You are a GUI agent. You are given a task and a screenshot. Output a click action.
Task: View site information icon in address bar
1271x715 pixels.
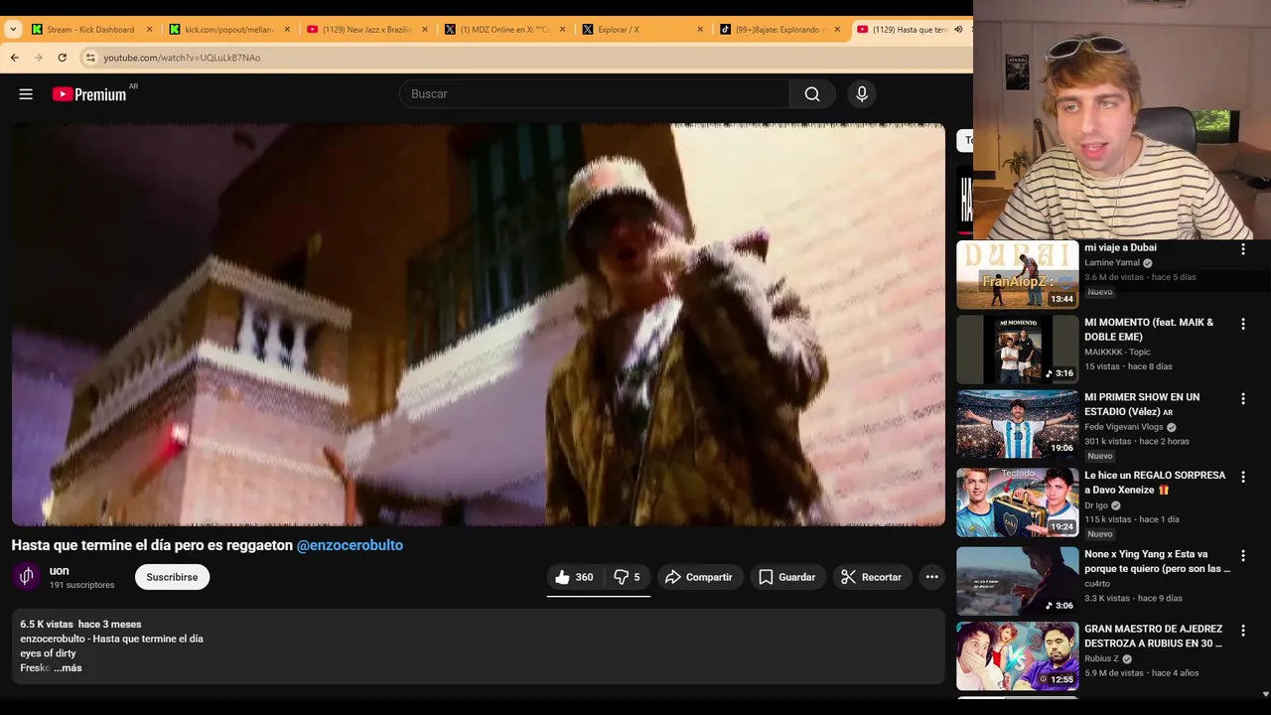coord(90,58)
